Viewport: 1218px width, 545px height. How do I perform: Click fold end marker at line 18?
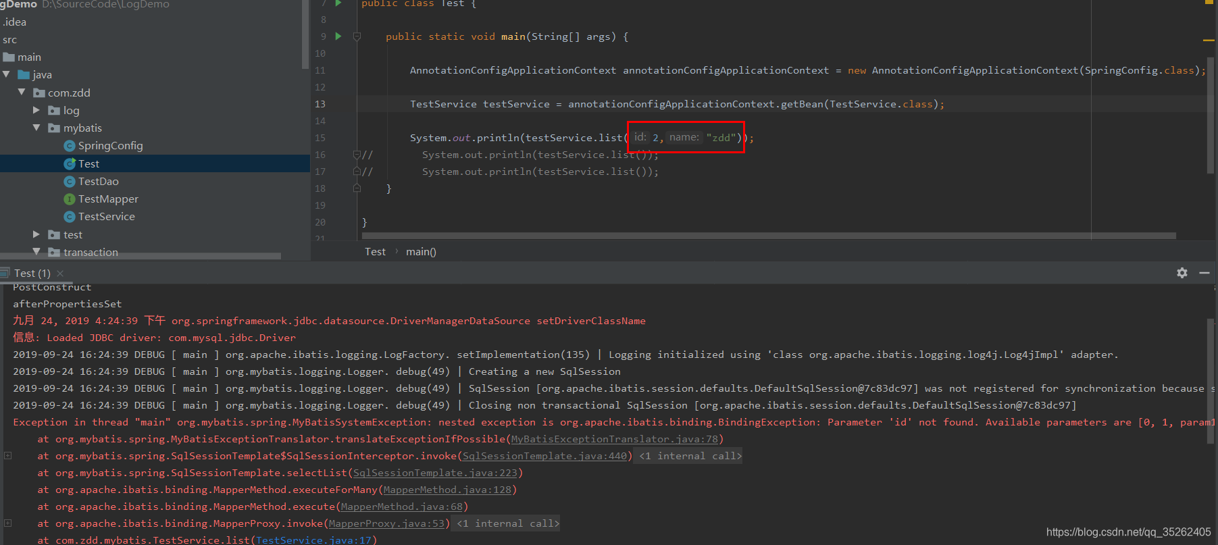(x=357, y=188)
